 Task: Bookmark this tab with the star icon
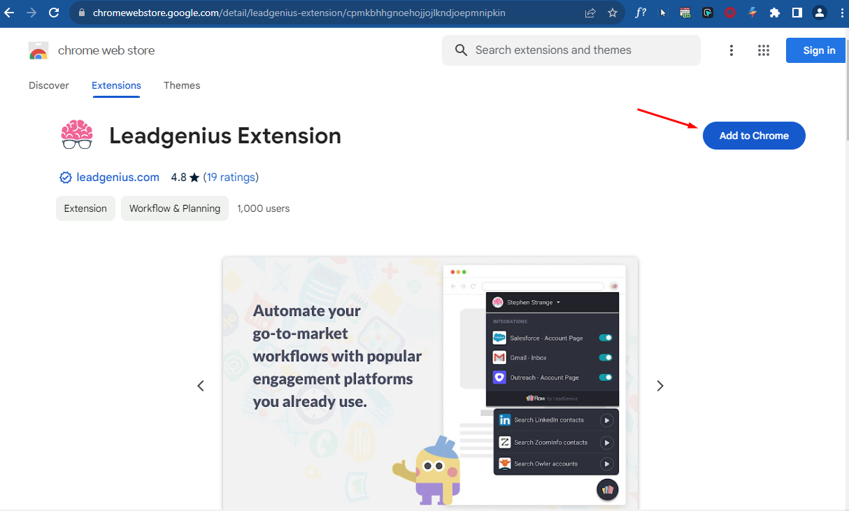click(613, 13)
